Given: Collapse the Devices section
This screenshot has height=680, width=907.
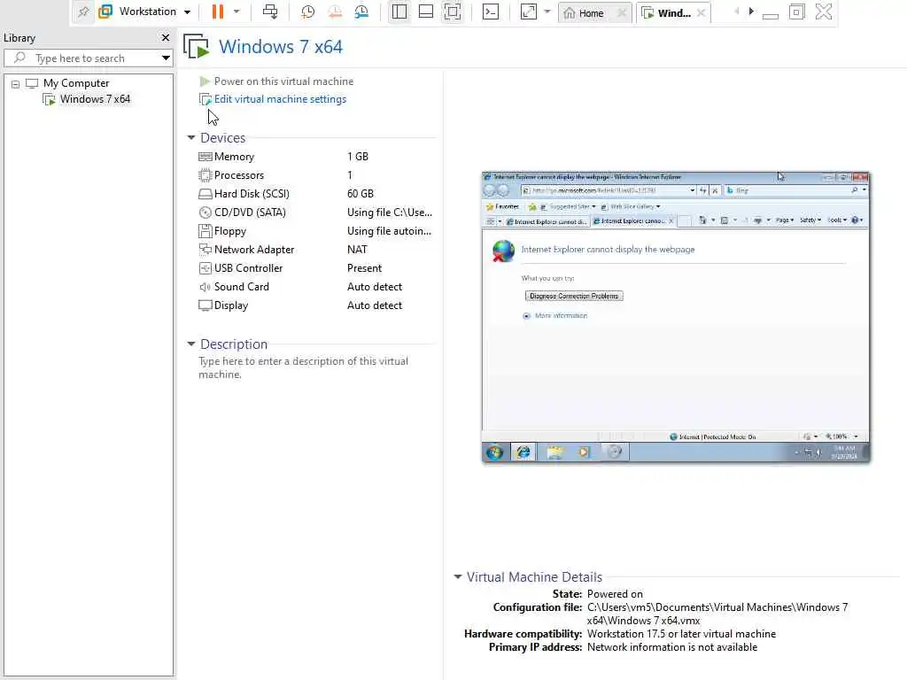Looking at the screenshot, I should (x=191, y=137).
